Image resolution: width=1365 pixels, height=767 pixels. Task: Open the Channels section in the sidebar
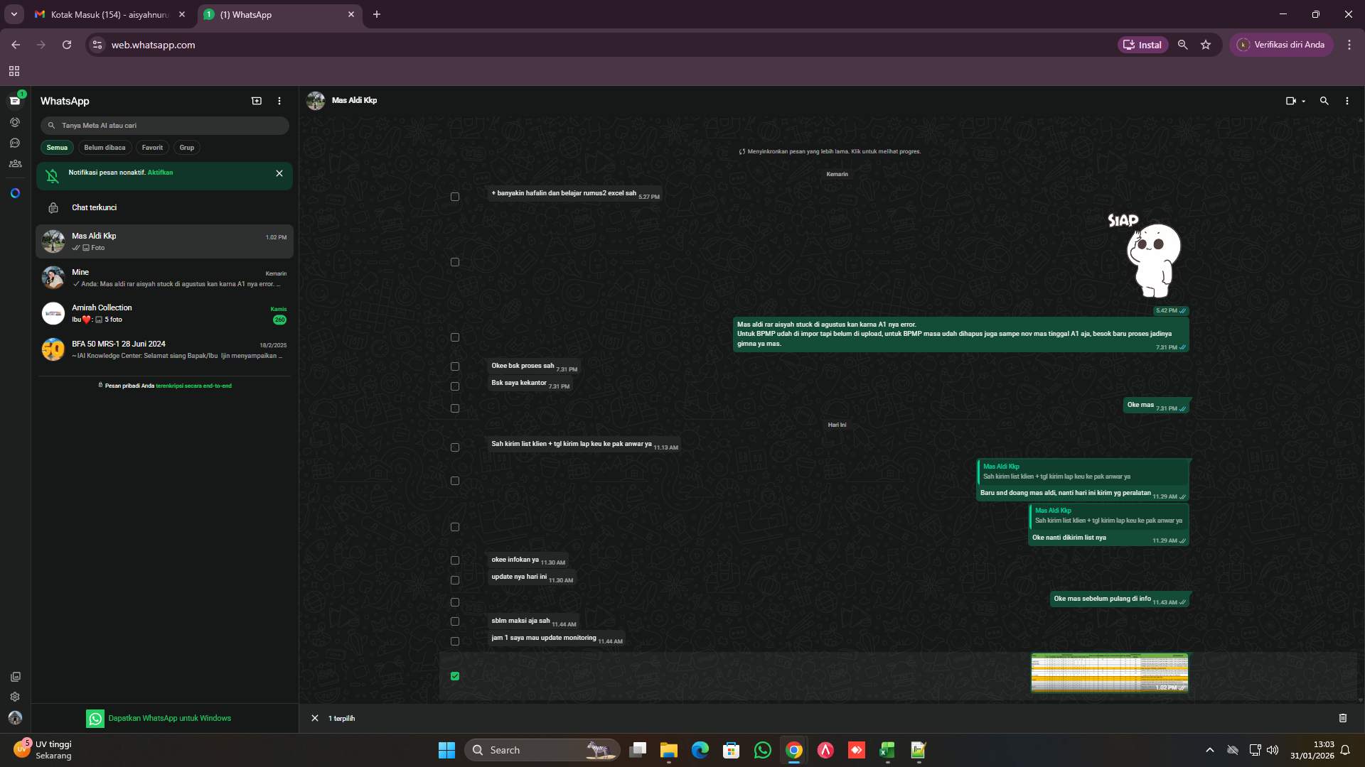click(14, 143)
